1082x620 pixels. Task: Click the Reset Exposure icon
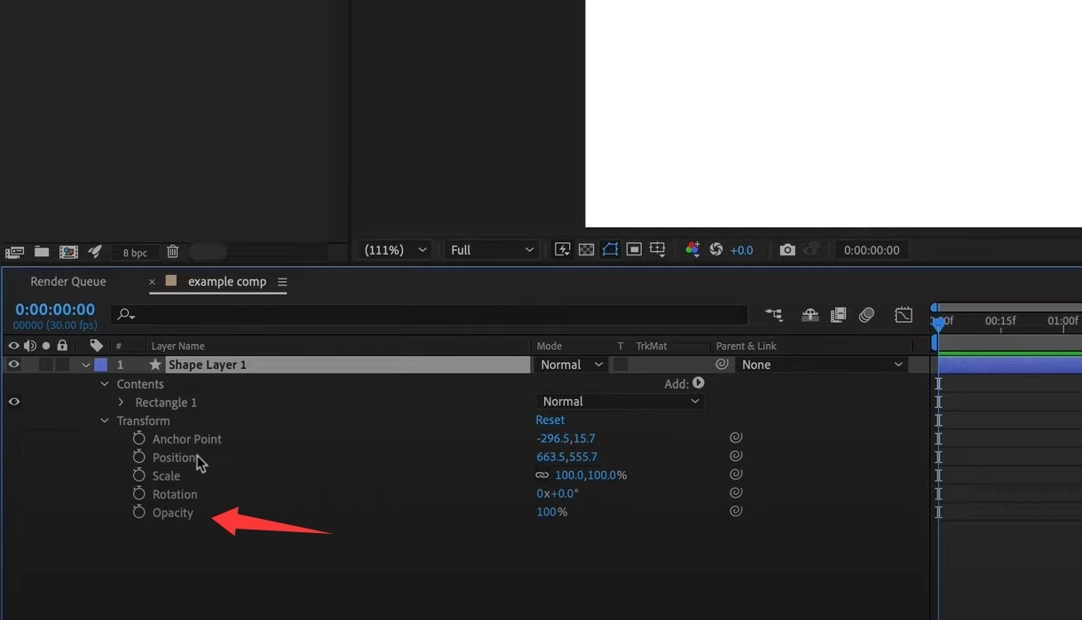pos(716,250)
